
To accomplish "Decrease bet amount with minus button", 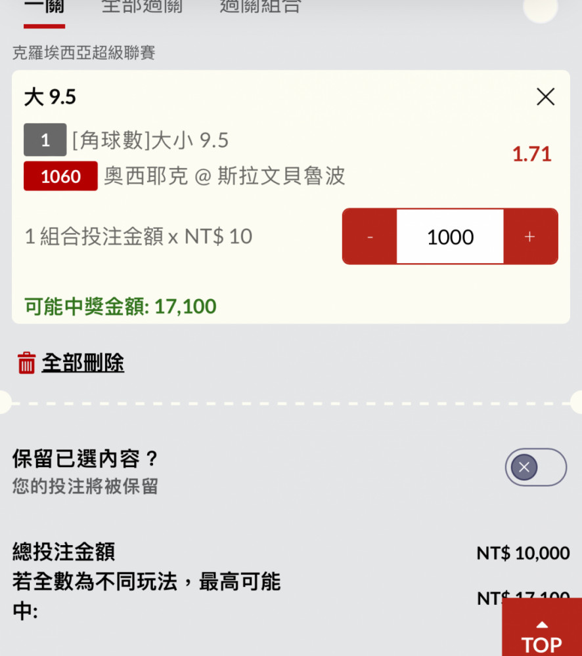I will pos(370,236).
